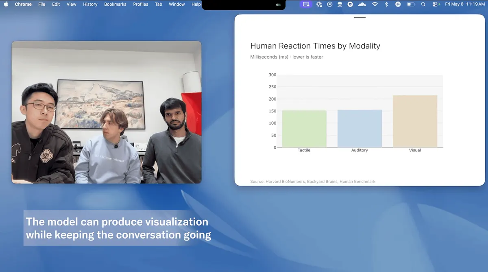Open the History menu

click(90, 4)
